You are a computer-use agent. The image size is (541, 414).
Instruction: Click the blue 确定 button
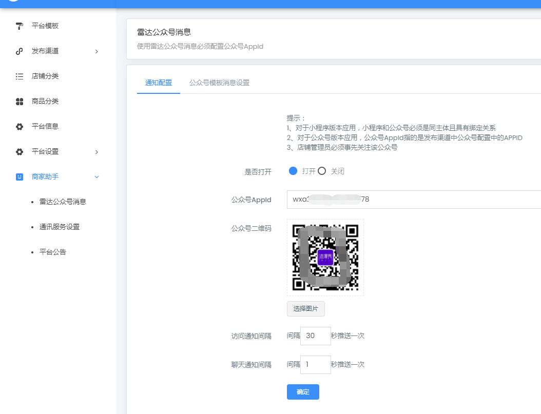[303, 392]
